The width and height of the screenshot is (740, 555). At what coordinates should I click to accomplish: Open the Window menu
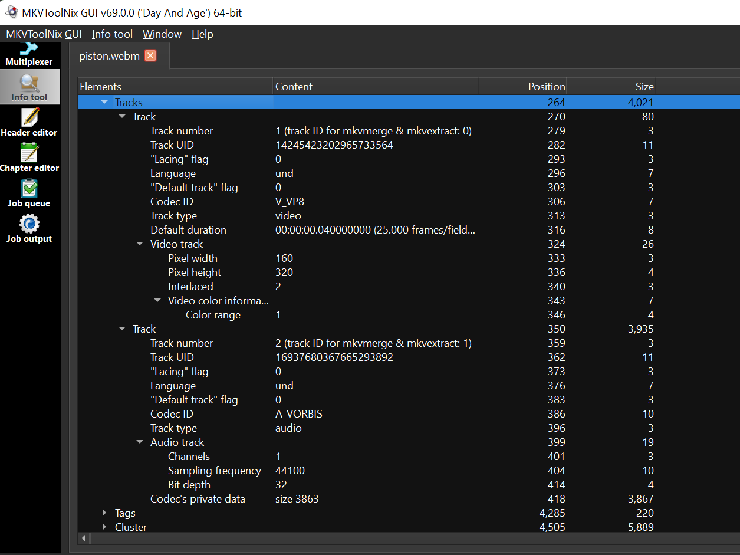(162, 34)
